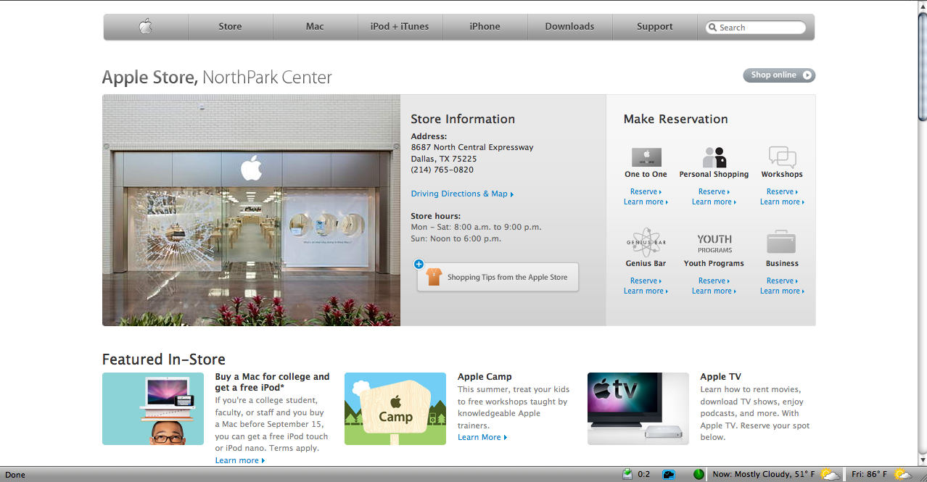
Task: Learn more about Youth Programs
Action: click(714, 291)
